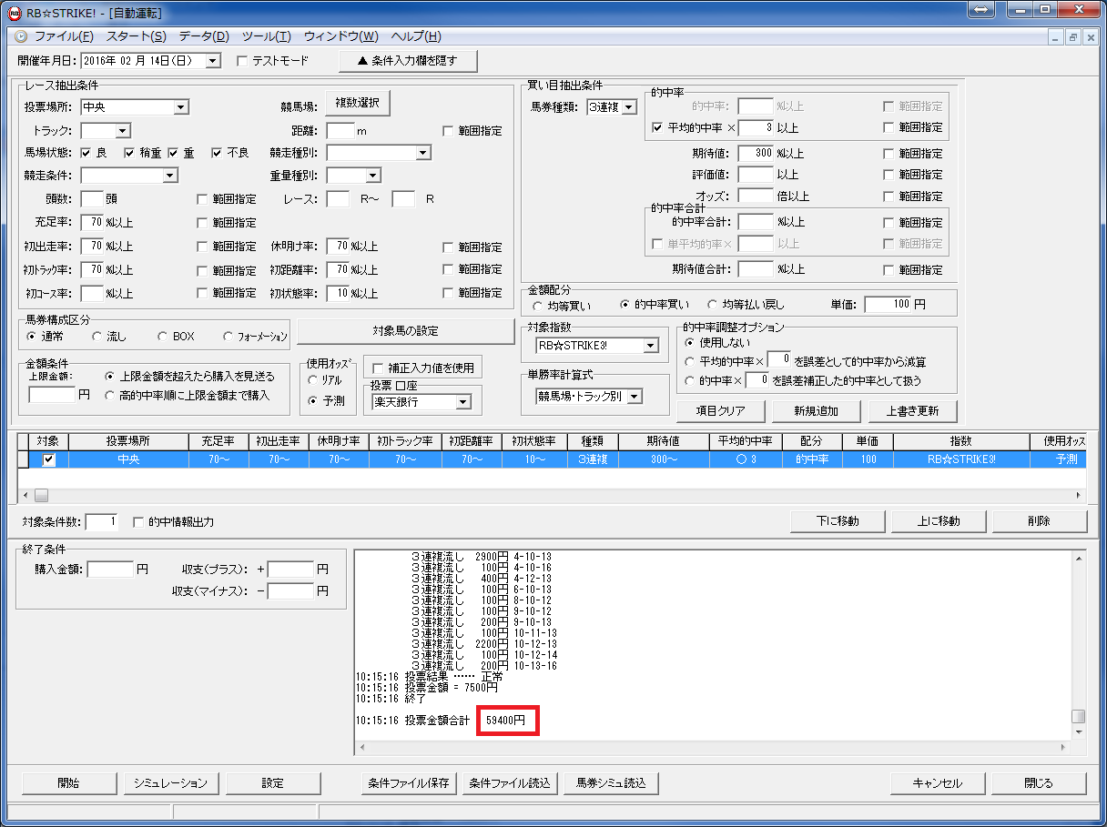Viewport: 1107px width, 827px height.
Task: Click the 開始 button
Action: [x=68, y=783]
